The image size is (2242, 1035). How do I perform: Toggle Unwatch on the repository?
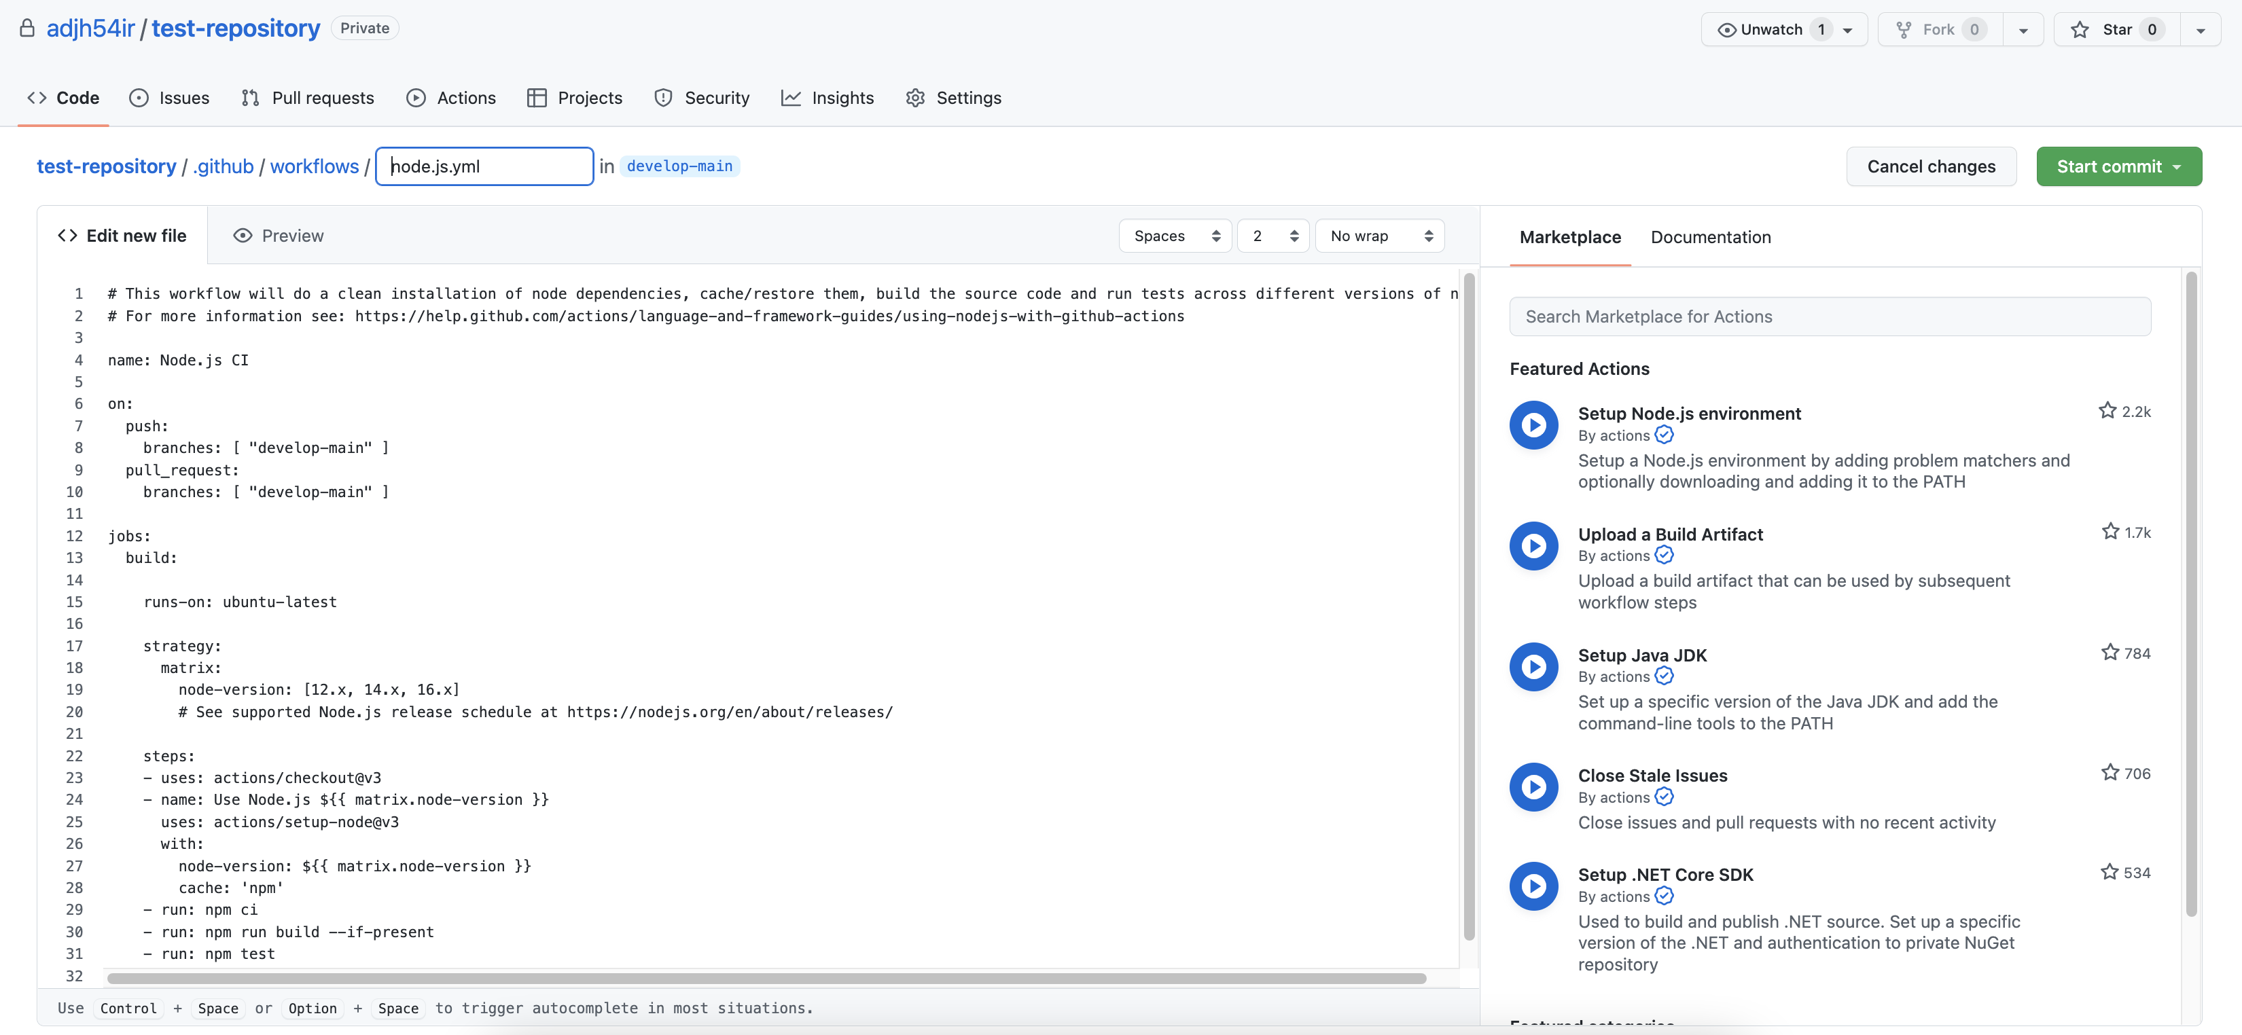coord(1771,30)
